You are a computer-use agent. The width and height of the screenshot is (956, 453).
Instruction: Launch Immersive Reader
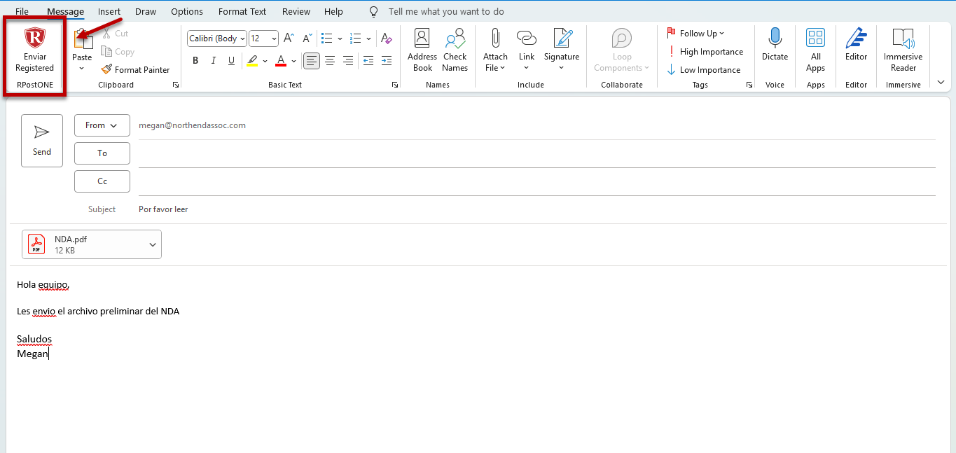[x=903, y=50]
